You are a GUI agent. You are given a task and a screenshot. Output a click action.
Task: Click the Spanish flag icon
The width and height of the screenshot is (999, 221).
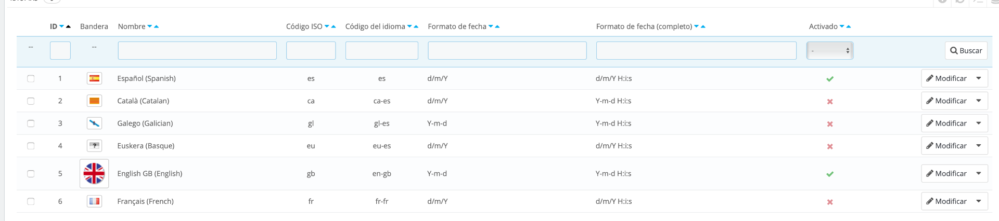tap(94, 78)
